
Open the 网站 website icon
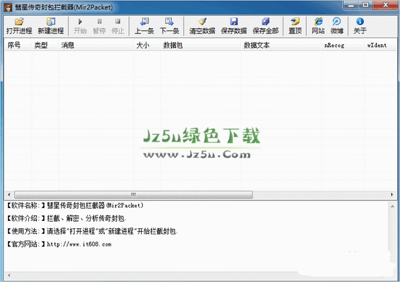[318, 26]
